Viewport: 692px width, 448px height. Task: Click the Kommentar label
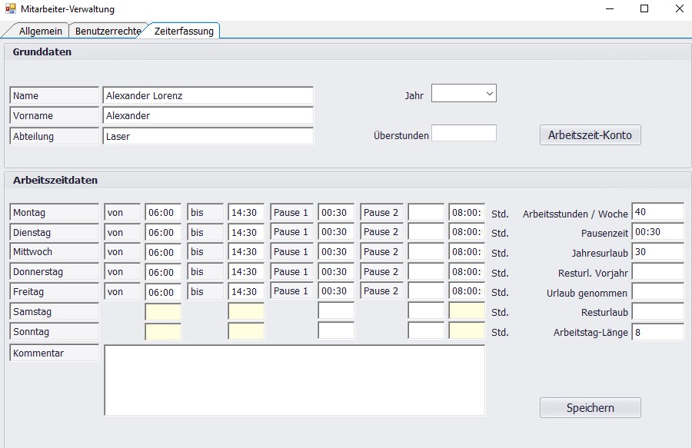click(55, 353)
